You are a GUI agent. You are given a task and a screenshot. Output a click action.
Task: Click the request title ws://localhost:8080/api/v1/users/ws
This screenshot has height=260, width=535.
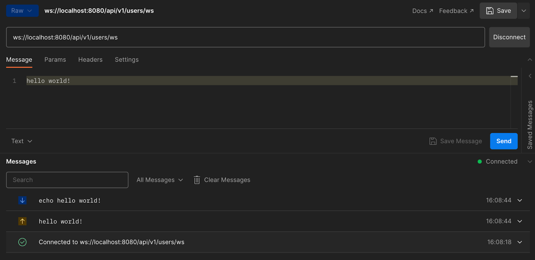[x=99, y=11]
